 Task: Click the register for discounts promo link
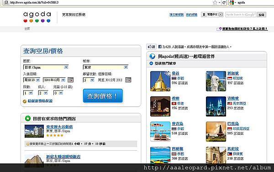245,29
